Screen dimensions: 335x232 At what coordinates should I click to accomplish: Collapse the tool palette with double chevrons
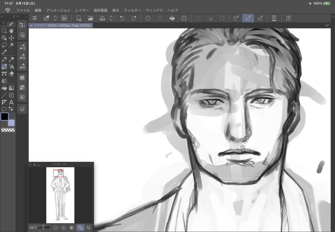tap(2, 16)
